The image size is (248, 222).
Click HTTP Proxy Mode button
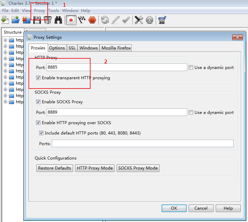[x=95, y=168]
